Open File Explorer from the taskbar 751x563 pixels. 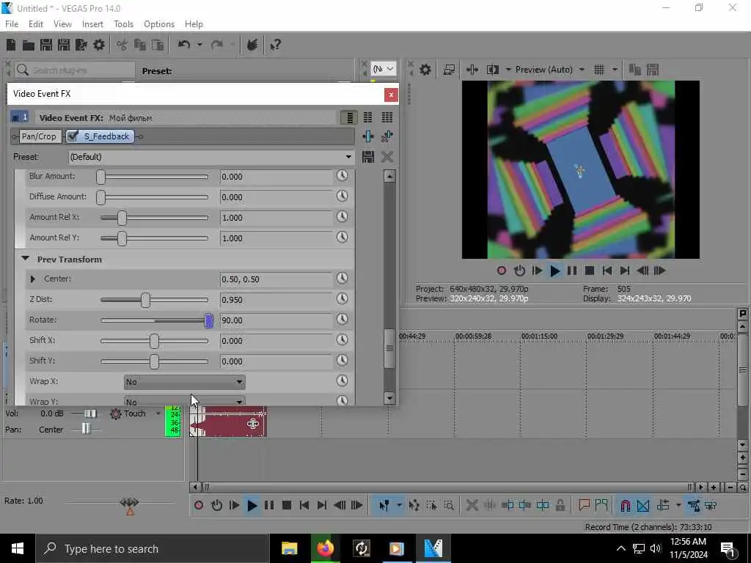coord(289,548)
